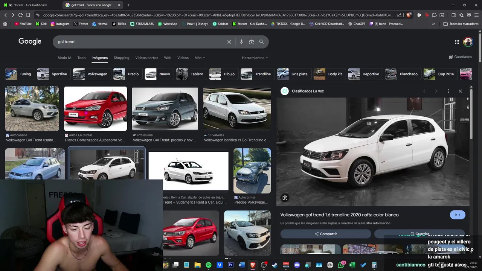Open the Google logo homepage link

[30, 41]
